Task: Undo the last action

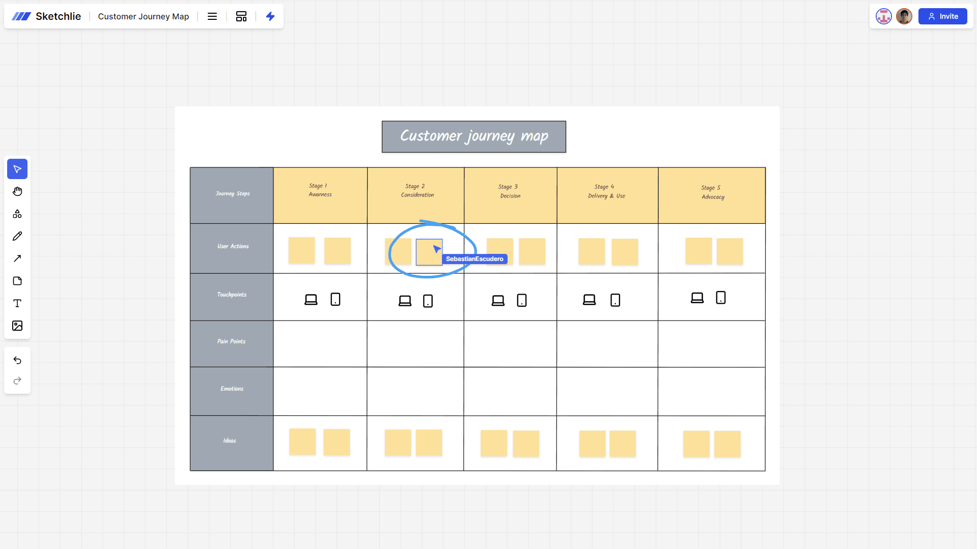Action: coord(17,360)
